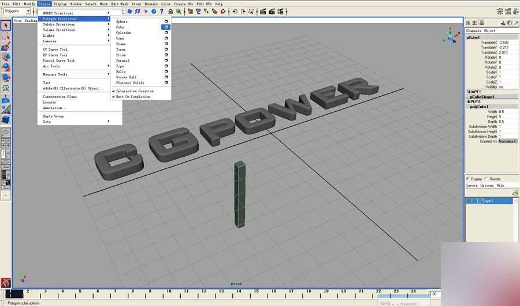Open the Edit Mesh menu
520x306 pixels.
120,4
